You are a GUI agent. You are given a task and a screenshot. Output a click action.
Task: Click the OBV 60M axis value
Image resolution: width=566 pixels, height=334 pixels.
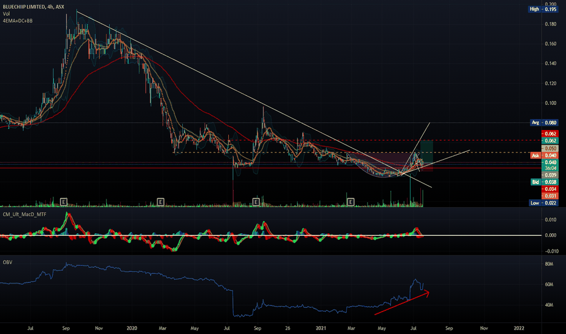(548, 285)
